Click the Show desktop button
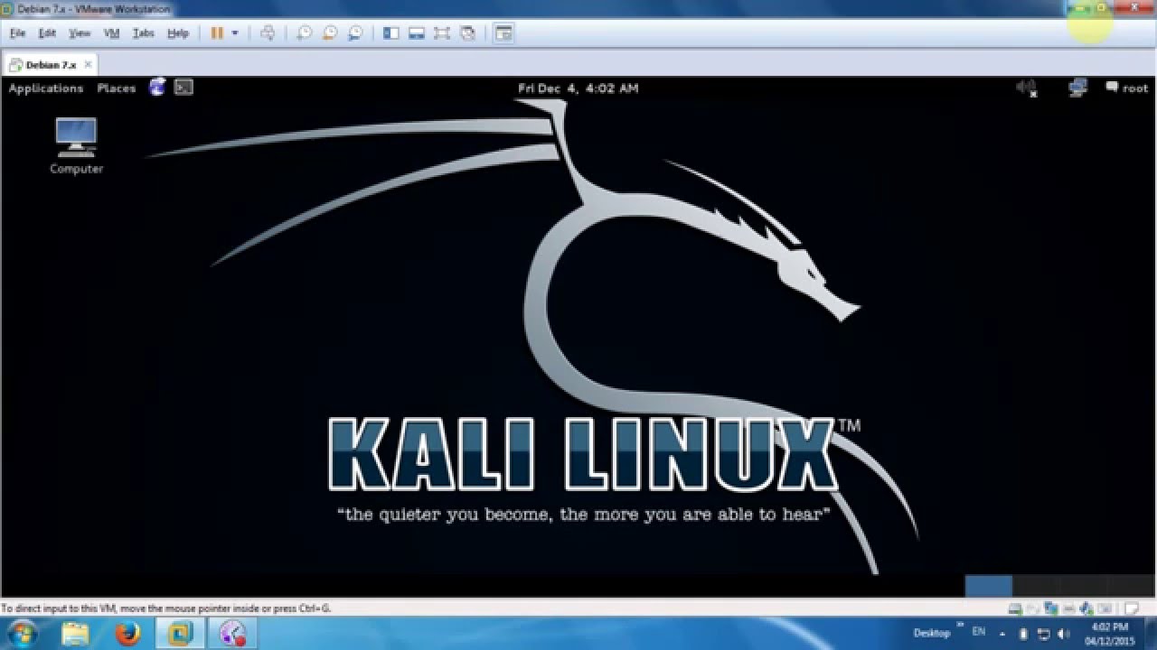Viewport: 1157px width, 650px height. click(x=1150, y=634)
